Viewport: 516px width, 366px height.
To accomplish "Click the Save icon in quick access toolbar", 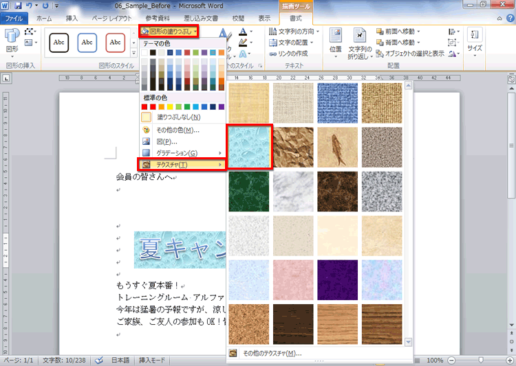I will (x=17, y=5).
